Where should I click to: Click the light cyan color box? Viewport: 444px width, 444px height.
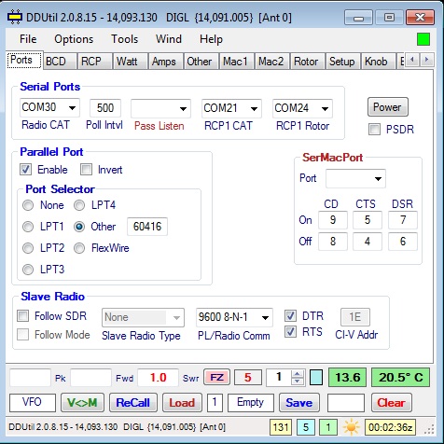[x=316, y=378]
